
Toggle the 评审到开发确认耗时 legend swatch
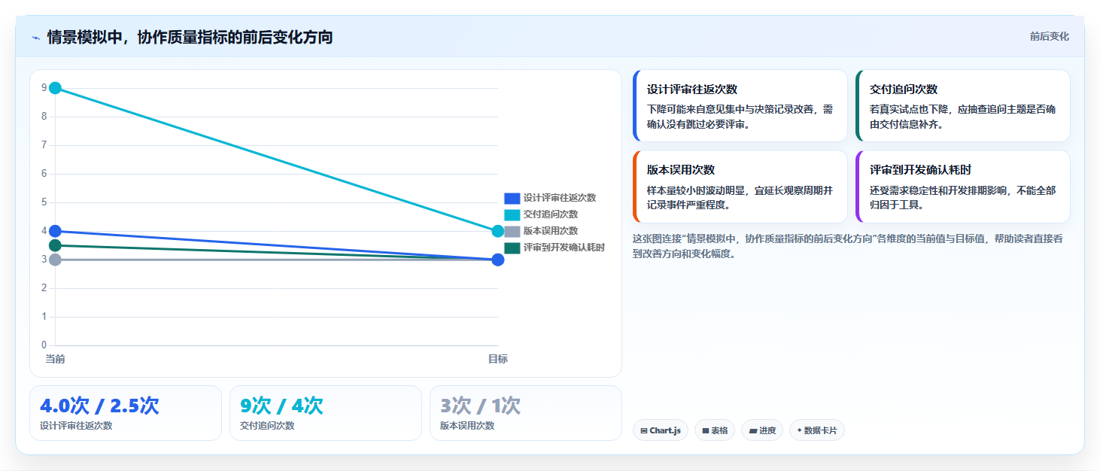coord(512,248)
